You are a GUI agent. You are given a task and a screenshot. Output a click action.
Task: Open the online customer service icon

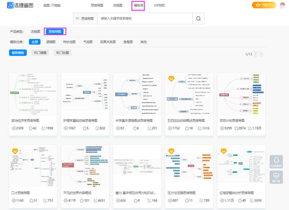pyautogui.click(x=276, y=162)
